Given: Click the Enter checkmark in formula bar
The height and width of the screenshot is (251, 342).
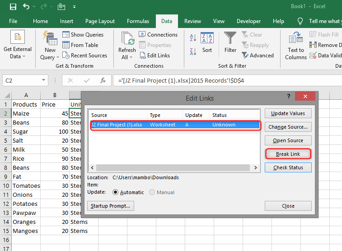Looking at the screenshot, I should pyautogui.click(x=87, y=81).
